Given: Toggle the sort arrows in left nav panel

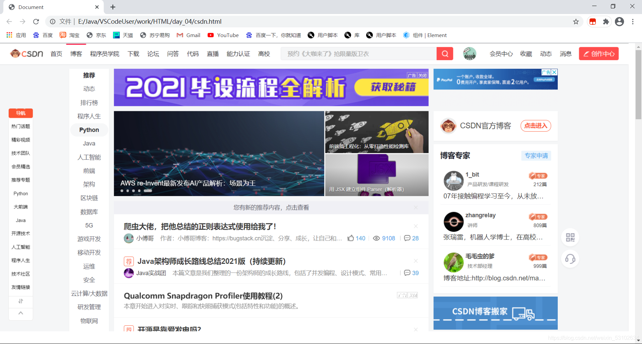Looking at the screenshot, I should pos(21,301).
